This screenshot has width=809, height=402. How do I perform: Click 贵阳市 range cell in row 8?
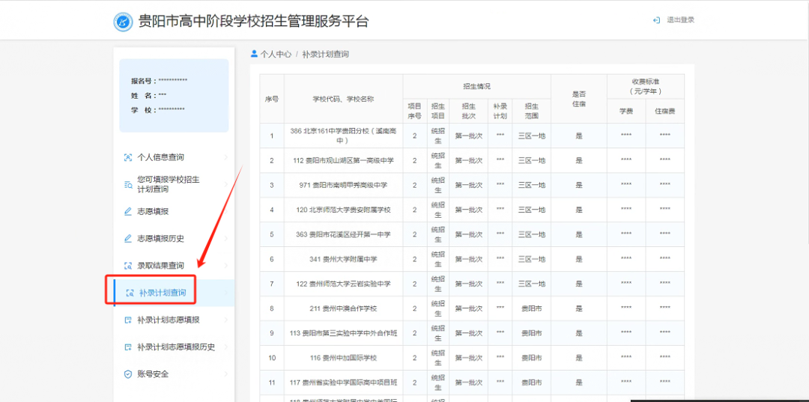pos(532,308)
